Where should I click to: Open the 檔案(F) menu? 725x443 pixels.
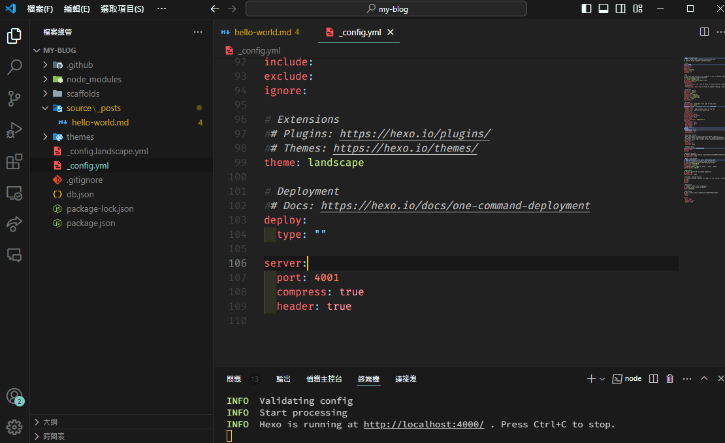[40, 8]
